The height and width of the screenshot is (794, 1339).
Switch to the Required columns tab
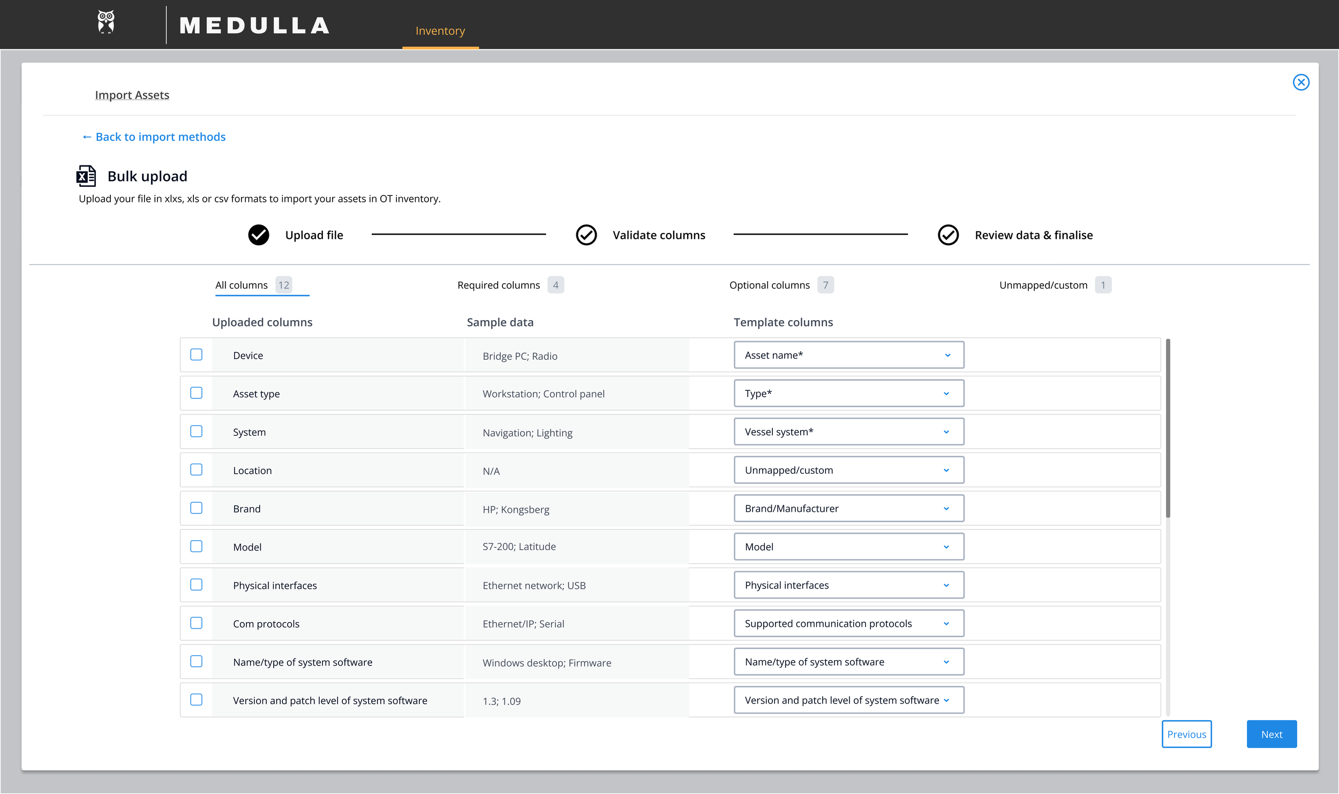pos(499,285)
